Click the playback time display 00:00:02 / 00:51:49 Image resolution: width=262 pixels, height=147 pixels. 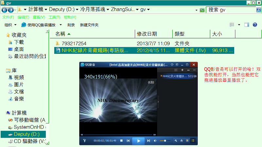(105, 141)
